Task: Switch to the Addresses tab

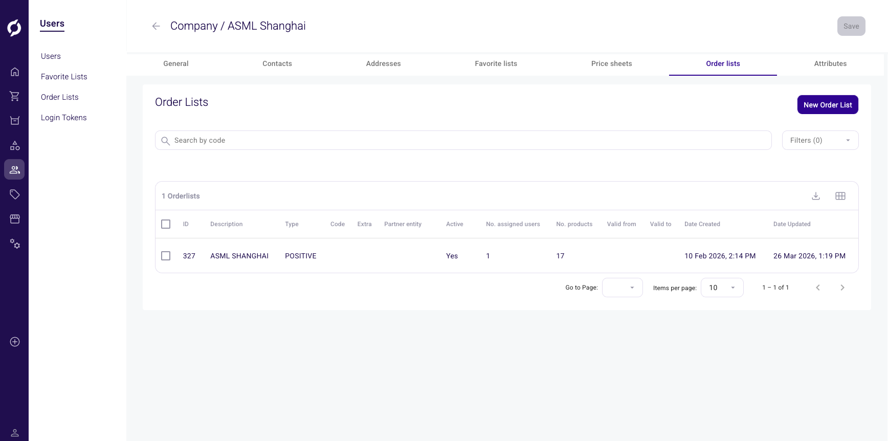Action: pyautogui.click(x=383, y=63)
